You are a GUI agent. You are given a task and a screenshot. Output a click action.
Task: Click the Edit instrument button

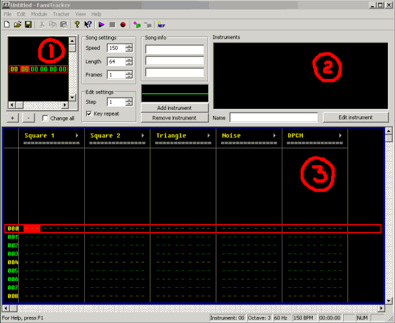[x=355, y=117]
